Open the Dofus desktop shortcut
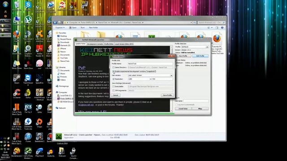This screenshot has height=161, width=287. [x=28, y=93]
